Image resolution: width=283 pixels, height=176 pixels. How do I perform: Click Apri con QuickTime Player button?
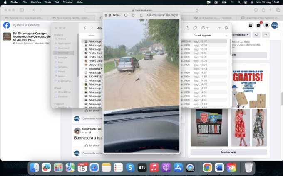[x=162, y=15]
